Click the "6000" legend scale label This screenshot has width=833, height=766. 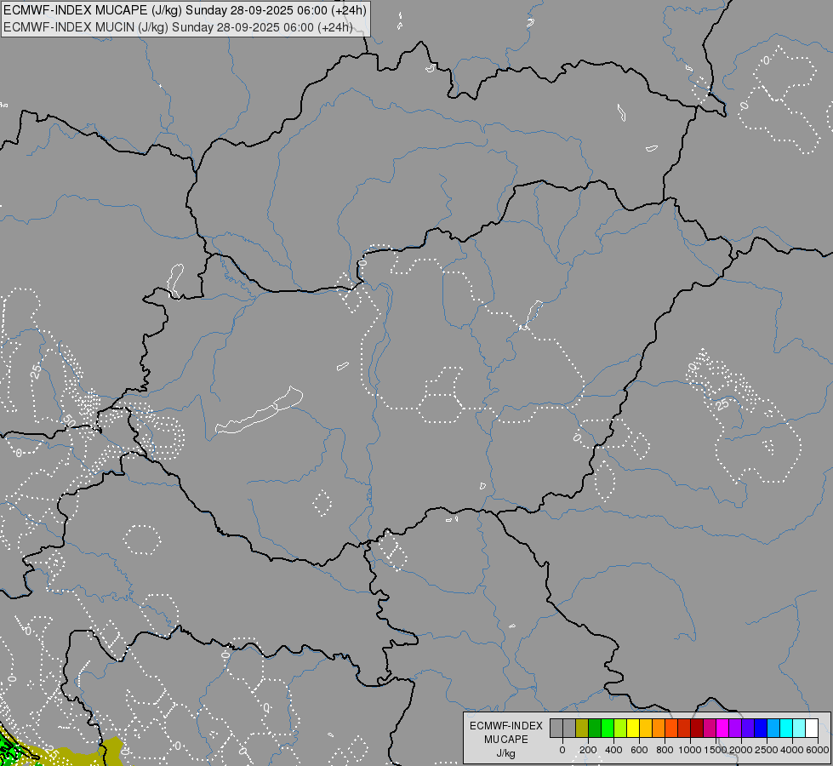[x=818, y=750]
